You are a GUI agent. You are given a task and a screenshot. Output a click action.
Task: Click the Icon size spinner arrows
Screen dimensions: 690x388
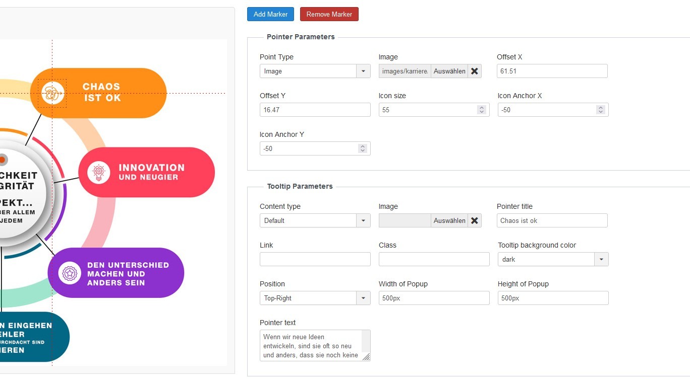tap(482, 110)
